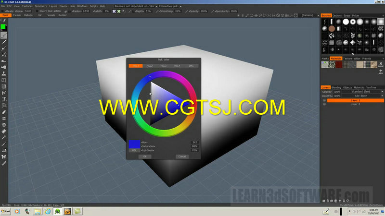Click the blue preview swatch in Pick color
This screenshot has width=385, height=216.
coord(134,144)
